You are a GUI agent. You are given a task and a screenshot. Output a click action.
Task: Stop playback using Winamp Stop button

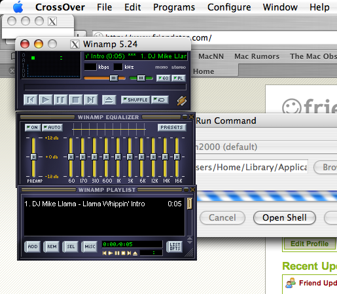point(75,100)
